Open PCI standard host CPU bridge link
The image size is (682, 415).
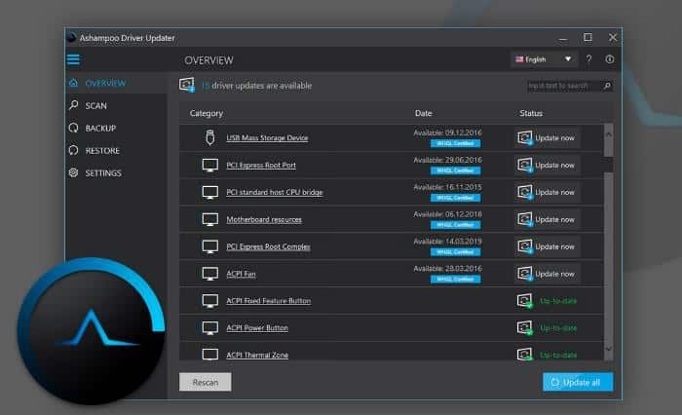tap(275, 192)
